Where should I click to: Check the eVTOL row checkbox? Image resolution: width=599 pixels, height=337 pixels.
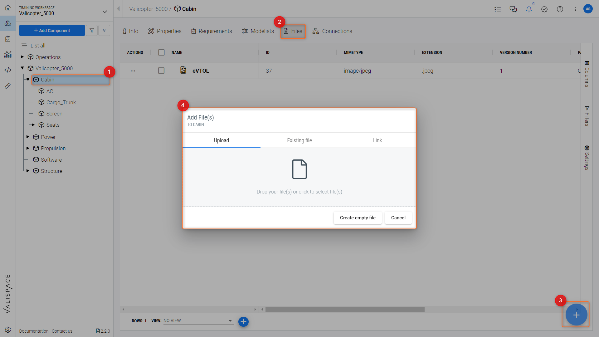(161, 71)
